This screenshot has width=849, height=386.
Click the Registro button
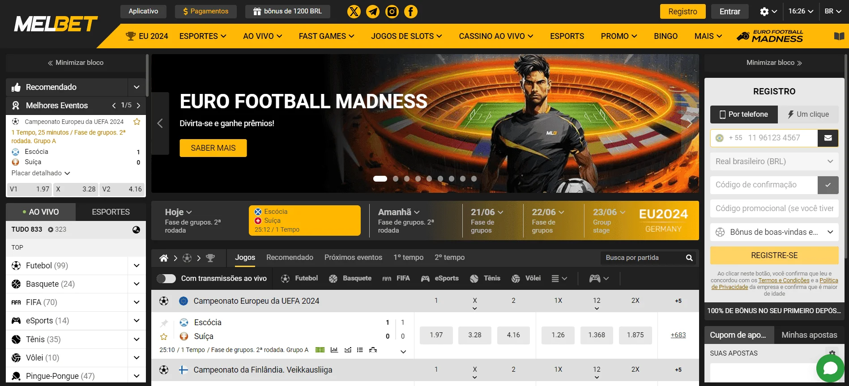tap(683, 12)
